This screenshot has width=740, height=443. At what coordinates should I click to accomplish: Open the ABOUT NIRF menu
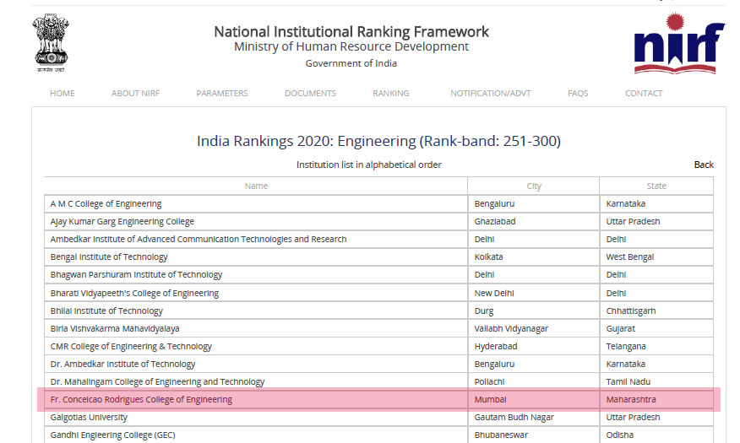[137, 94]
